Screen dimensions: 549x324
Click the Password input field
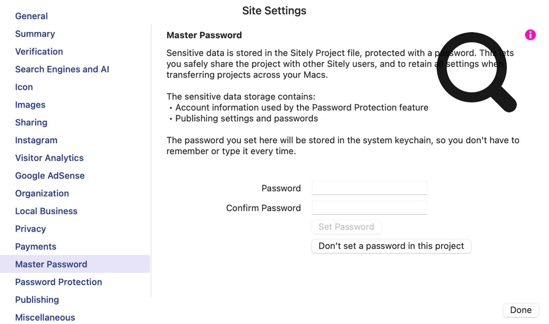coord(369,188)
